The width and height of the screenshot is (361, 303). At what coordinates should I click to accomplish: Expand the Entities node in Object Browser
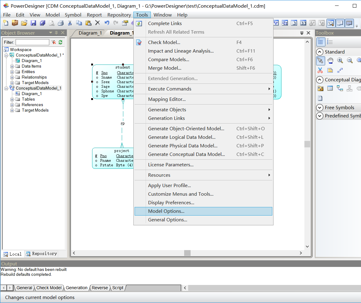12,72
